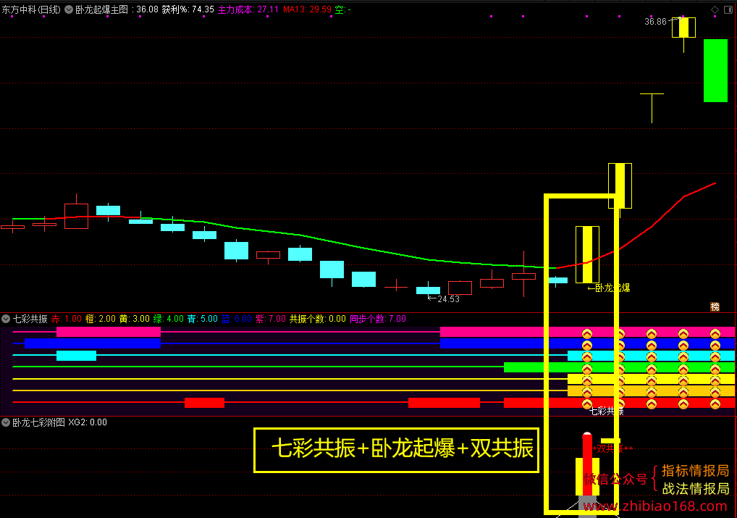The image size is (737, 518).
Task: Click the 黄: 3.00 value
Action: [x=135, y=319]
